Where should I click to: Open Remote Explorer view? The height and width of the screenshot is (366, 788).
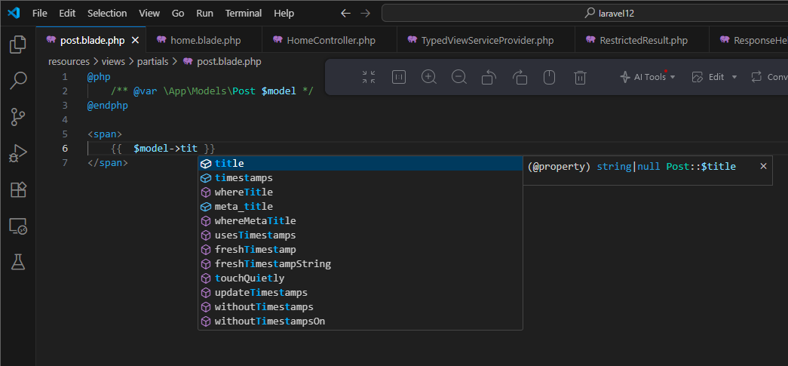(x=18, y=226)
